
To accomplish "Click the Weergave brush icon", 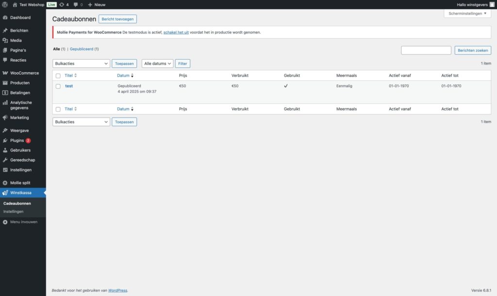I will (5, 131).
